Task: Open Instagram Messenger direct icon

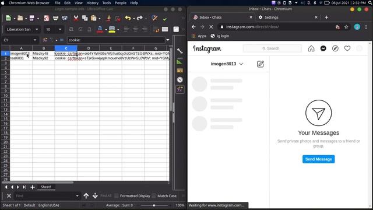Action: click(323, 48)
